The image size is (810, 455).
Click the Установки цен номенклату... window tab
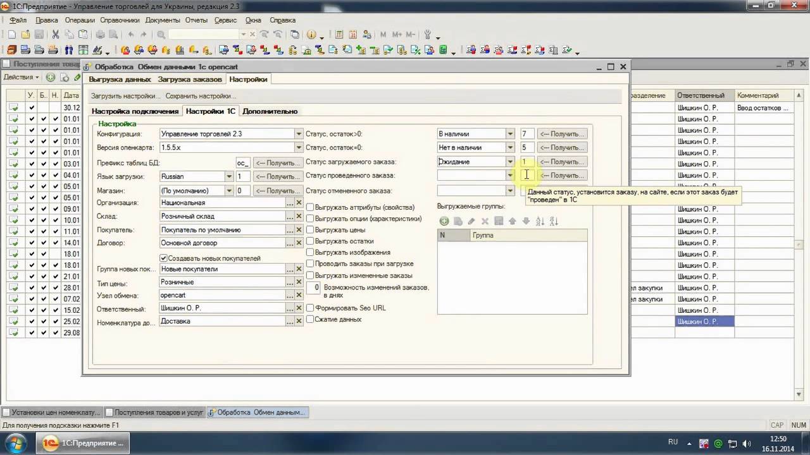51,413
